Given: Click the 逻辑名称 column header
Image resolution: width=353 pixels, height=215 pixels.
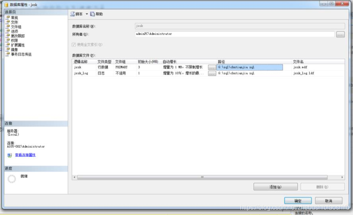Looking at the screenshot, I should click(84, 61).
